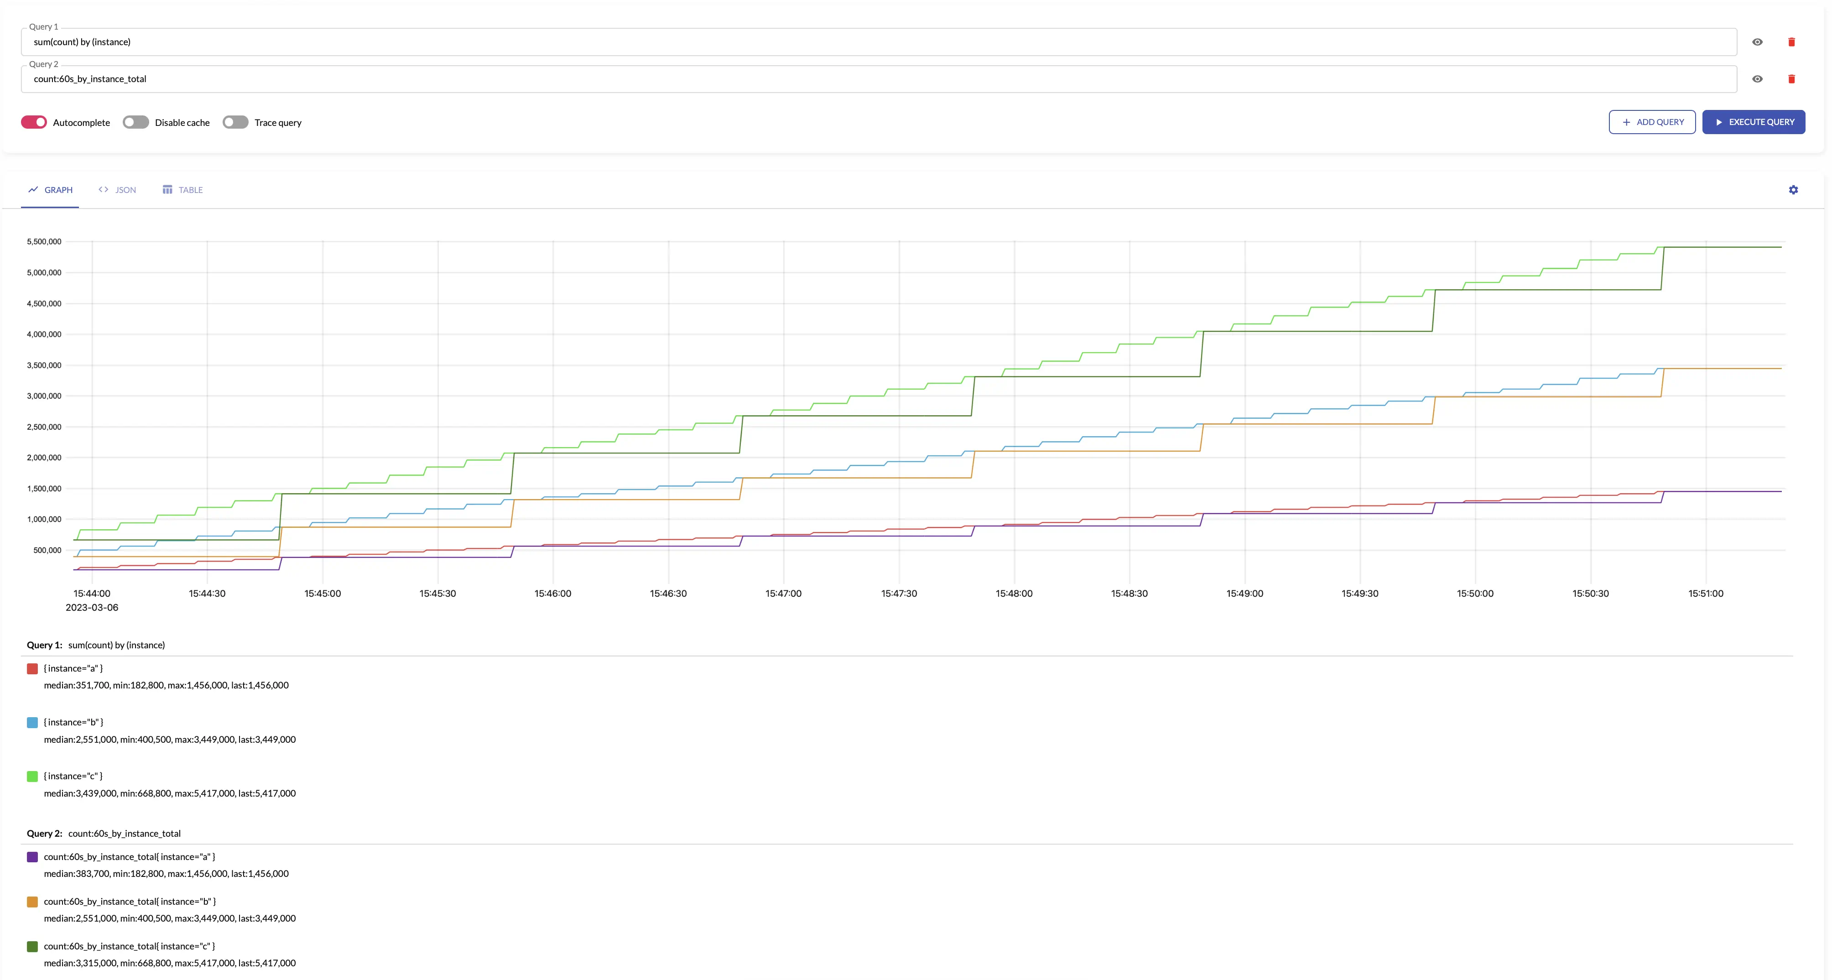Hide Query 2 using eye icon

click(x=1757, y=79)
